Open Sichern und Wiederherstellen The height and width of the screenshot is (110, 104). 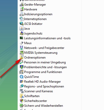pyautogui.click(x=41, y=106)
